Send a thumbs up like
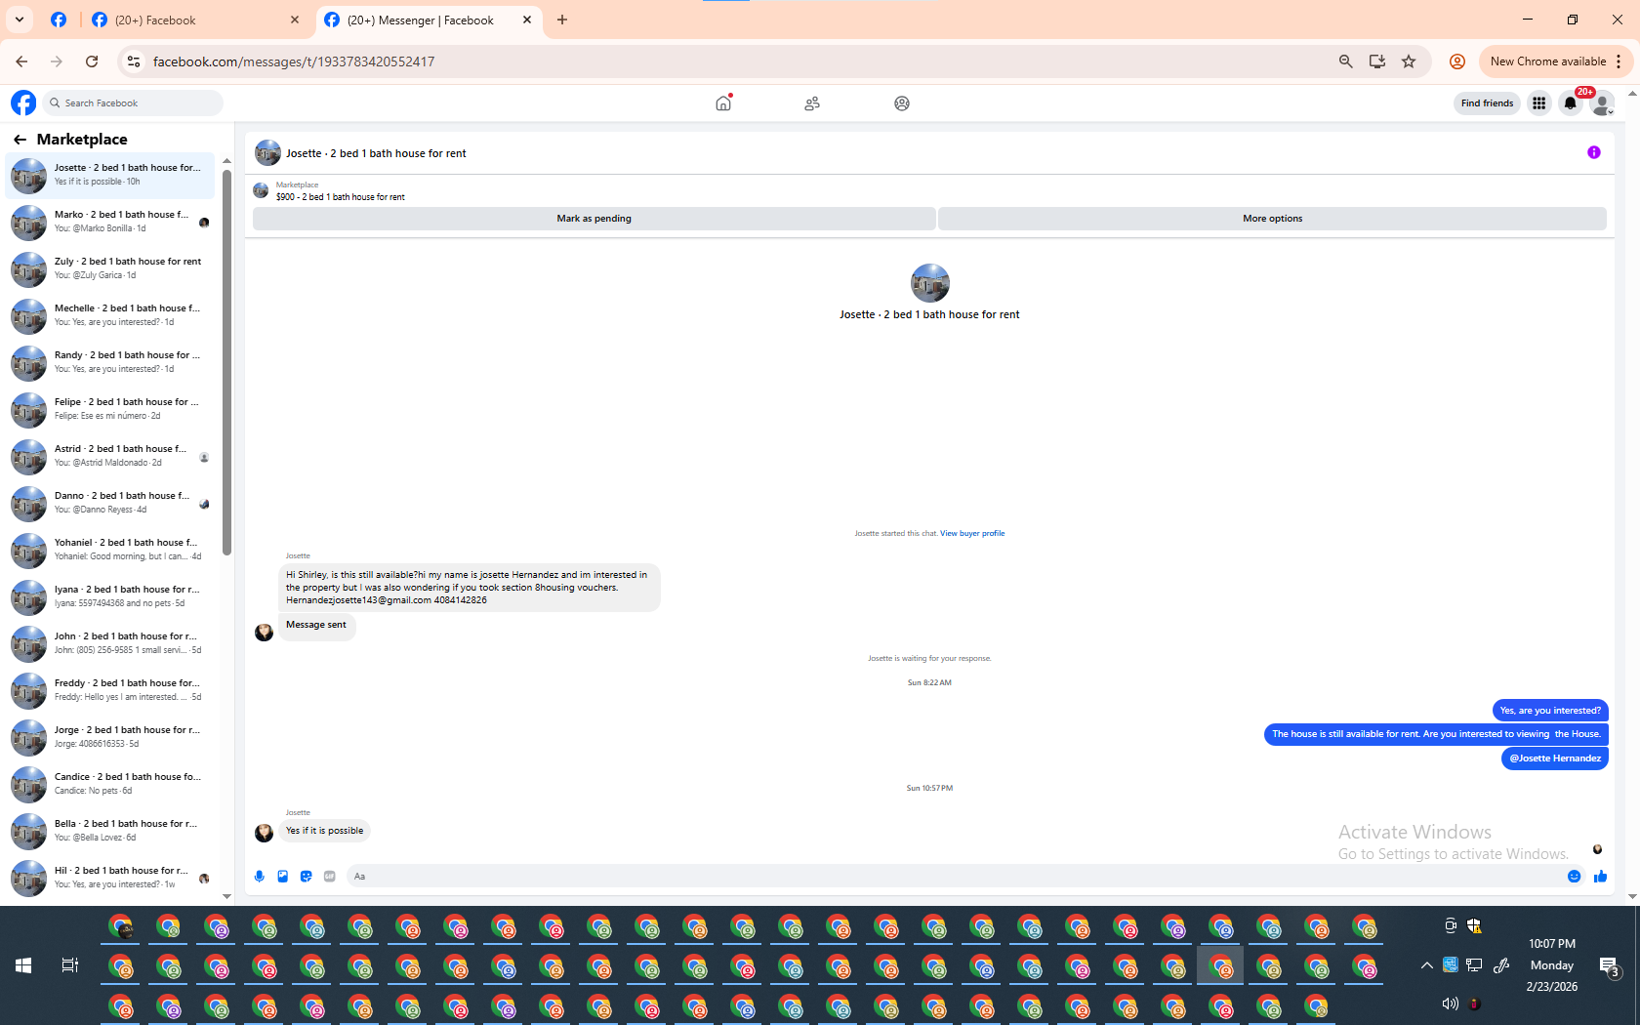The image size is (1640, 1025). (x=1600, y=877)
